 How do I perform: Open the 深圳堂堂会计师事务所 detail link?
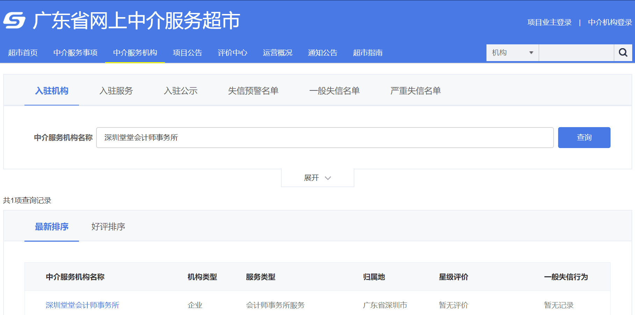82,305
